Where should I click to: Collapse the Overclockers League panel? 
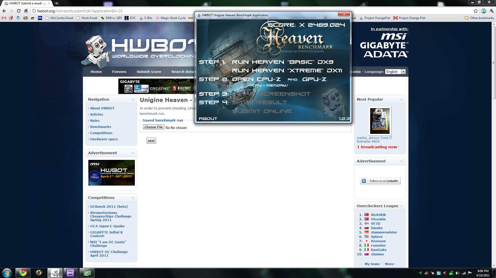(401, 206)
